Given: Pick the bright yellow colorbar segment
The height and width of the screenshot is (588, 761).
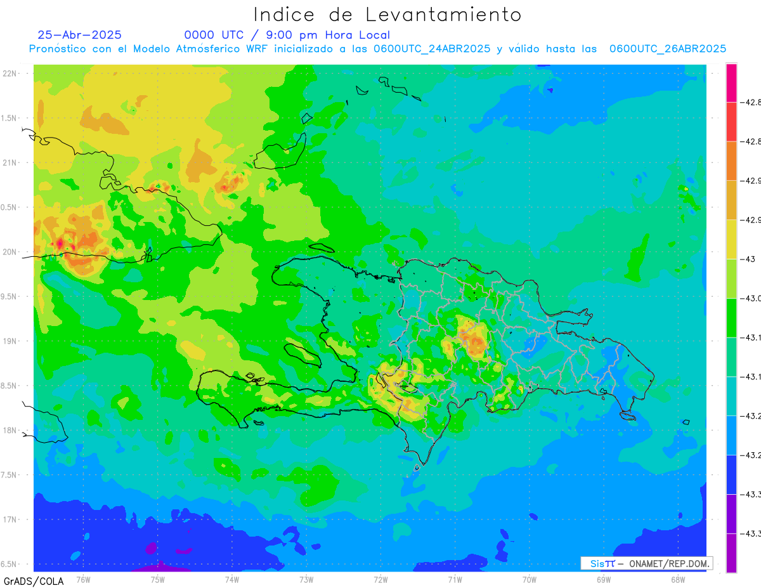Looking at the screenshot, I should [731, 239].
